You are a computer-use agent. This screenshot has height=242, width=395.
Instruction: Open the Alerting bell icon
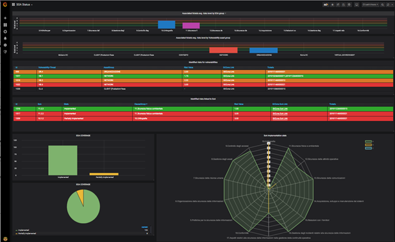pyautogui.click(x=5, y=38)
